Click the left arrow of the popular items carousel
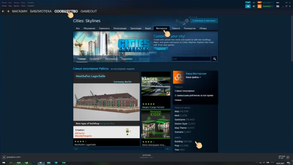The width and height of the screenshot is (293, 165). pos(76,149)
